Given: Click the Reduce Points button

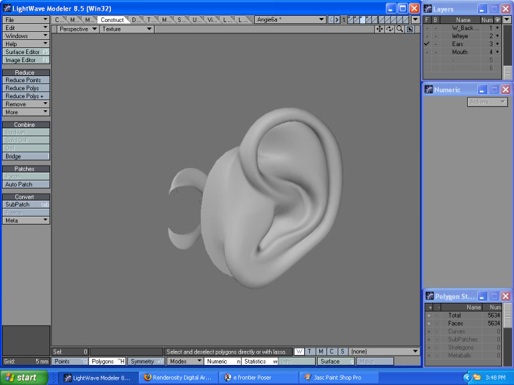Looking at the screenshot, I should [26, 80].
